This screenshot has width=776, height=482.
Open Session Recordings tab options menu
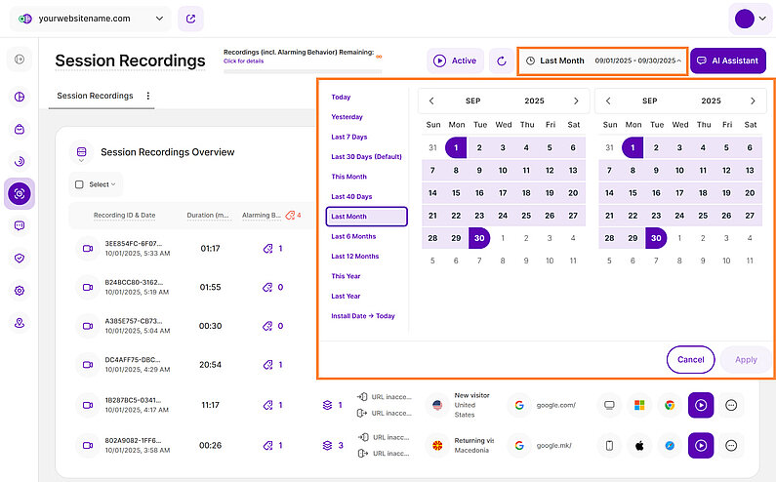[x=148, y=96]
